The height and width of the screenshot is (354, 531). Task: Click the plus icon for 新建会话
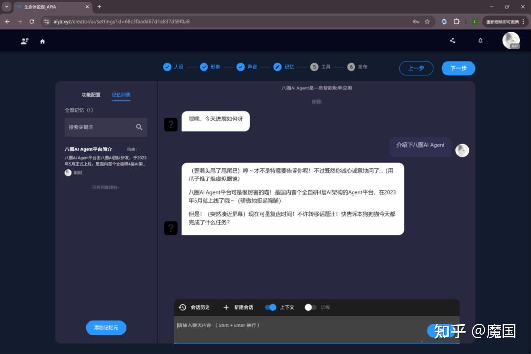226,307
